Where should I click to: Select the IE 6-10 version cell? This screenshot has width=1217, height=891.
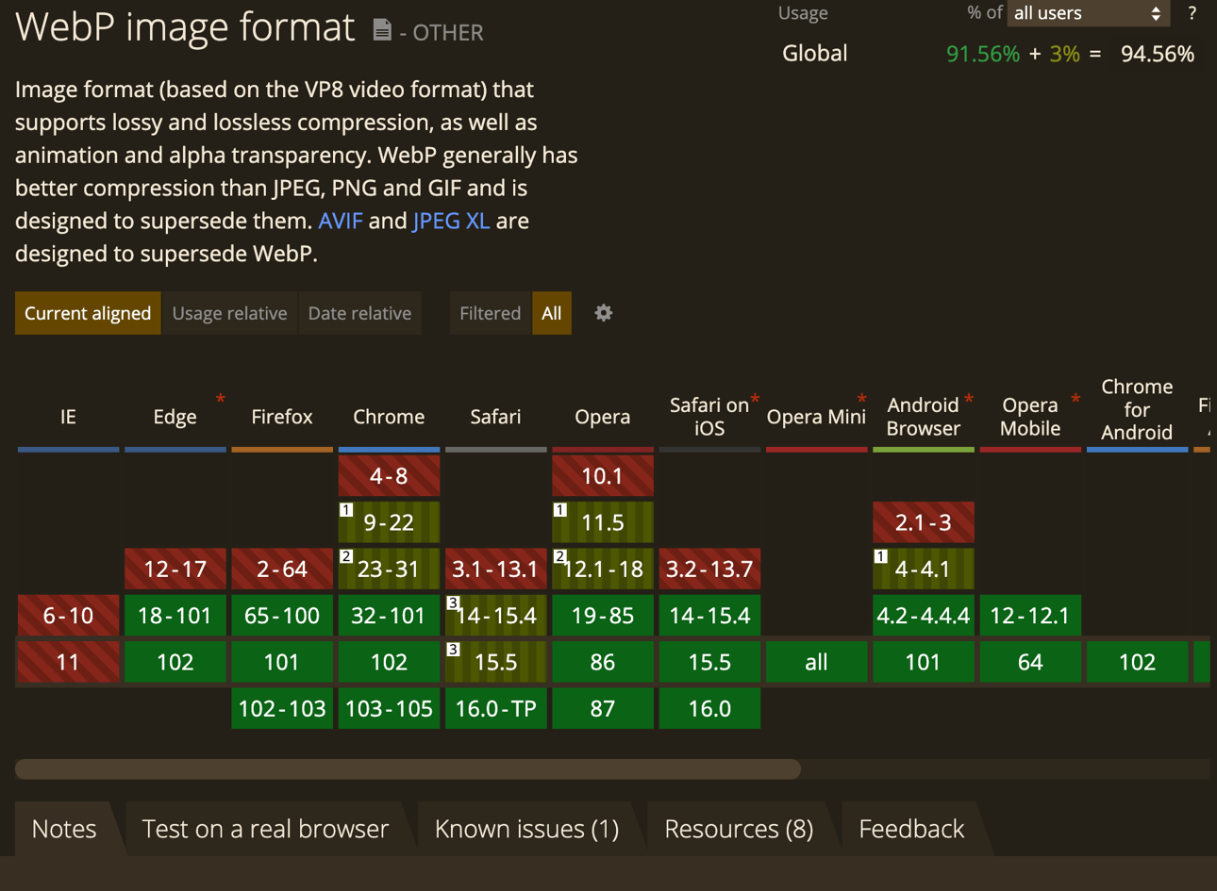[68, 616]
